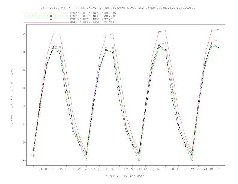Select legend label PARM=F_MEAN MODEL=NAM/218
Image resolution: width=238 pixels, height=184 pixels.
pyautogui.click(x=93, y=16)
